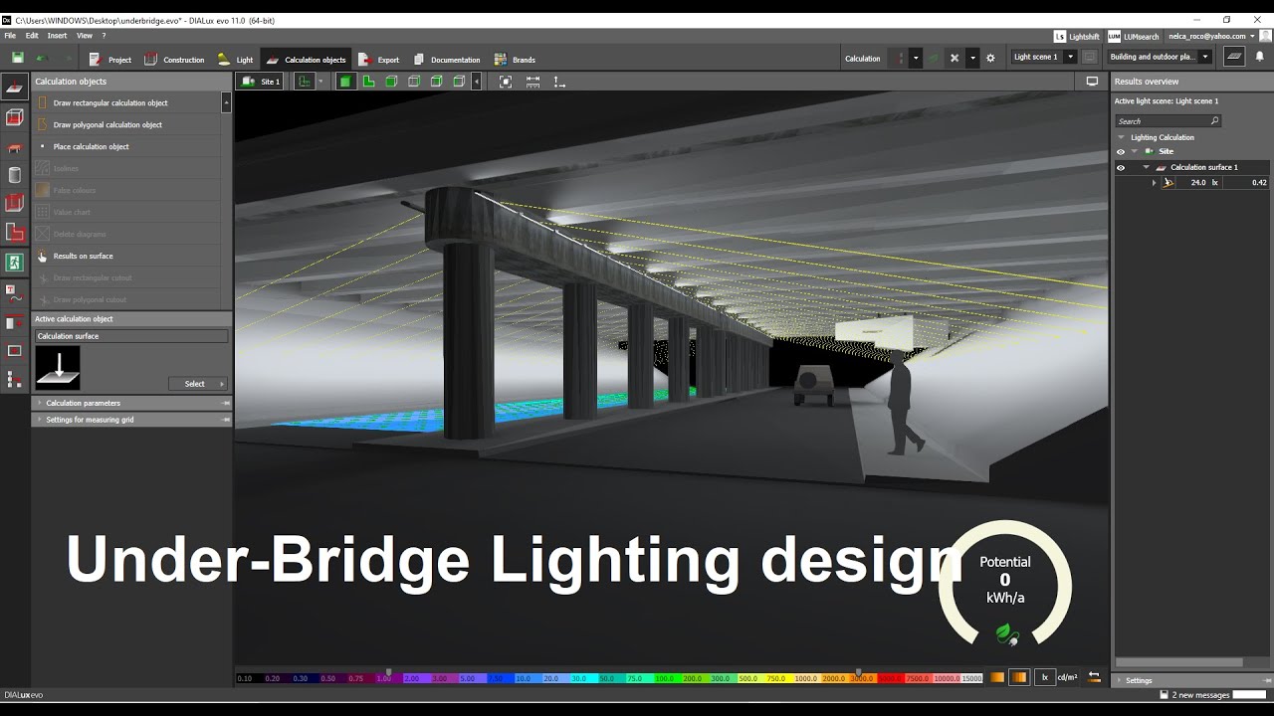The width and height of the screenshot is (1274, 716).
Task: Click Place calculation object
Action: click(126, 146)
